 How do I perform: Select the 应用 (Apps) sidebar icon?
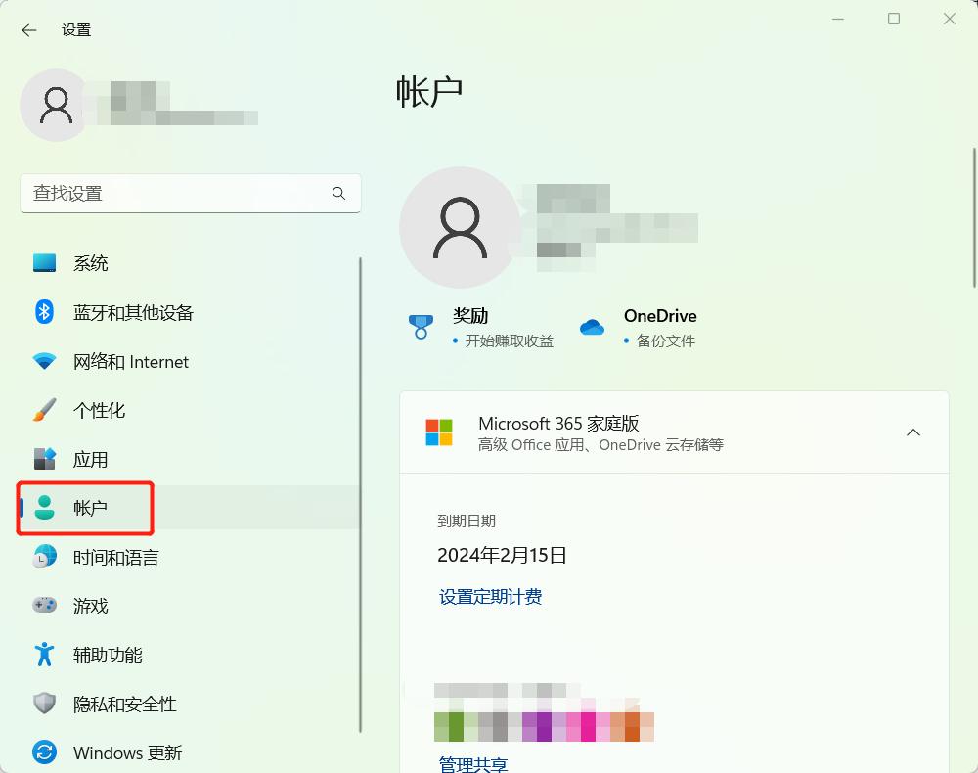click(x=43, y=459)
